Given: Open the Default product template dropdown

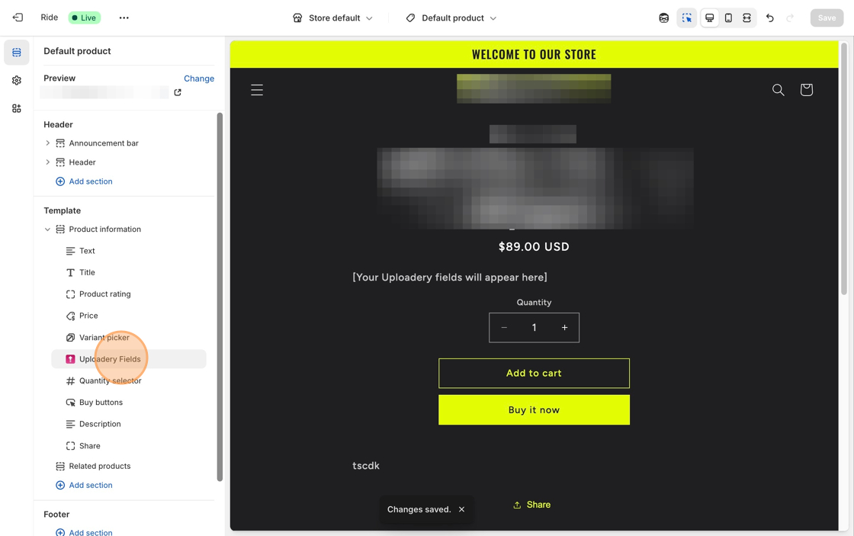Looking at the screenshot, I should (x=451, y=18).
